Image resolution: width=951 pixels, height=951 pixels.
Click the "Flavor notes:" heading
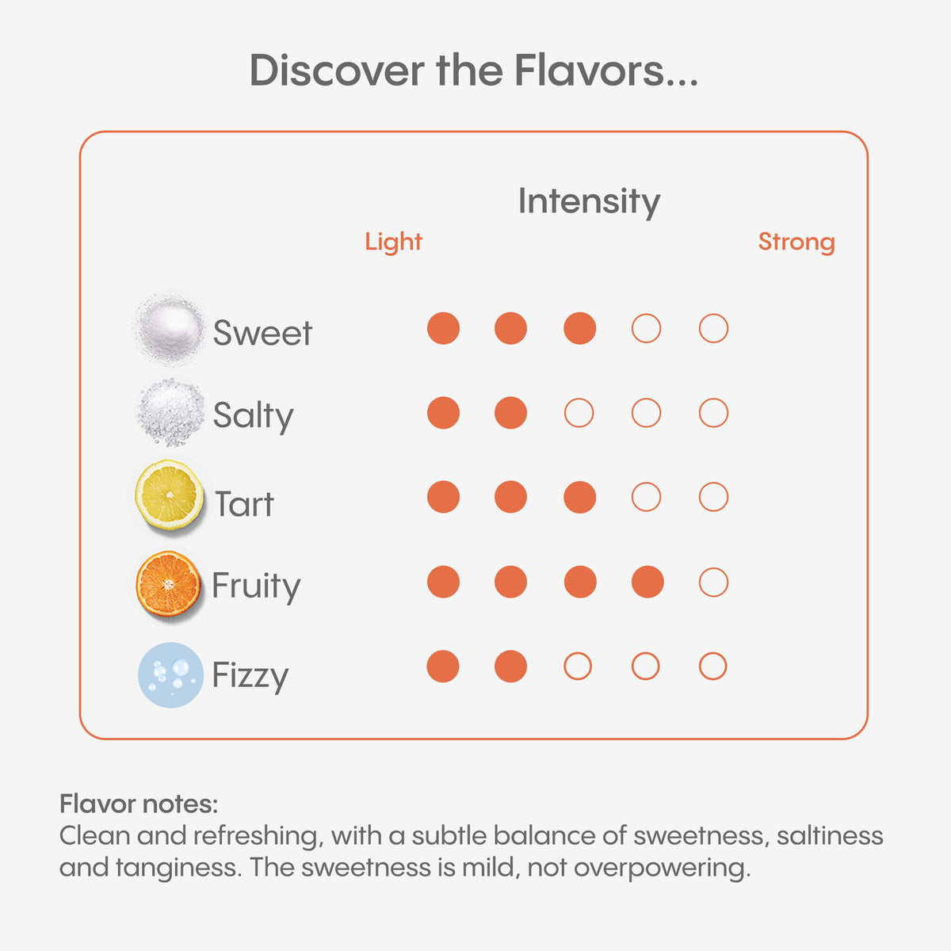(139, 804)
